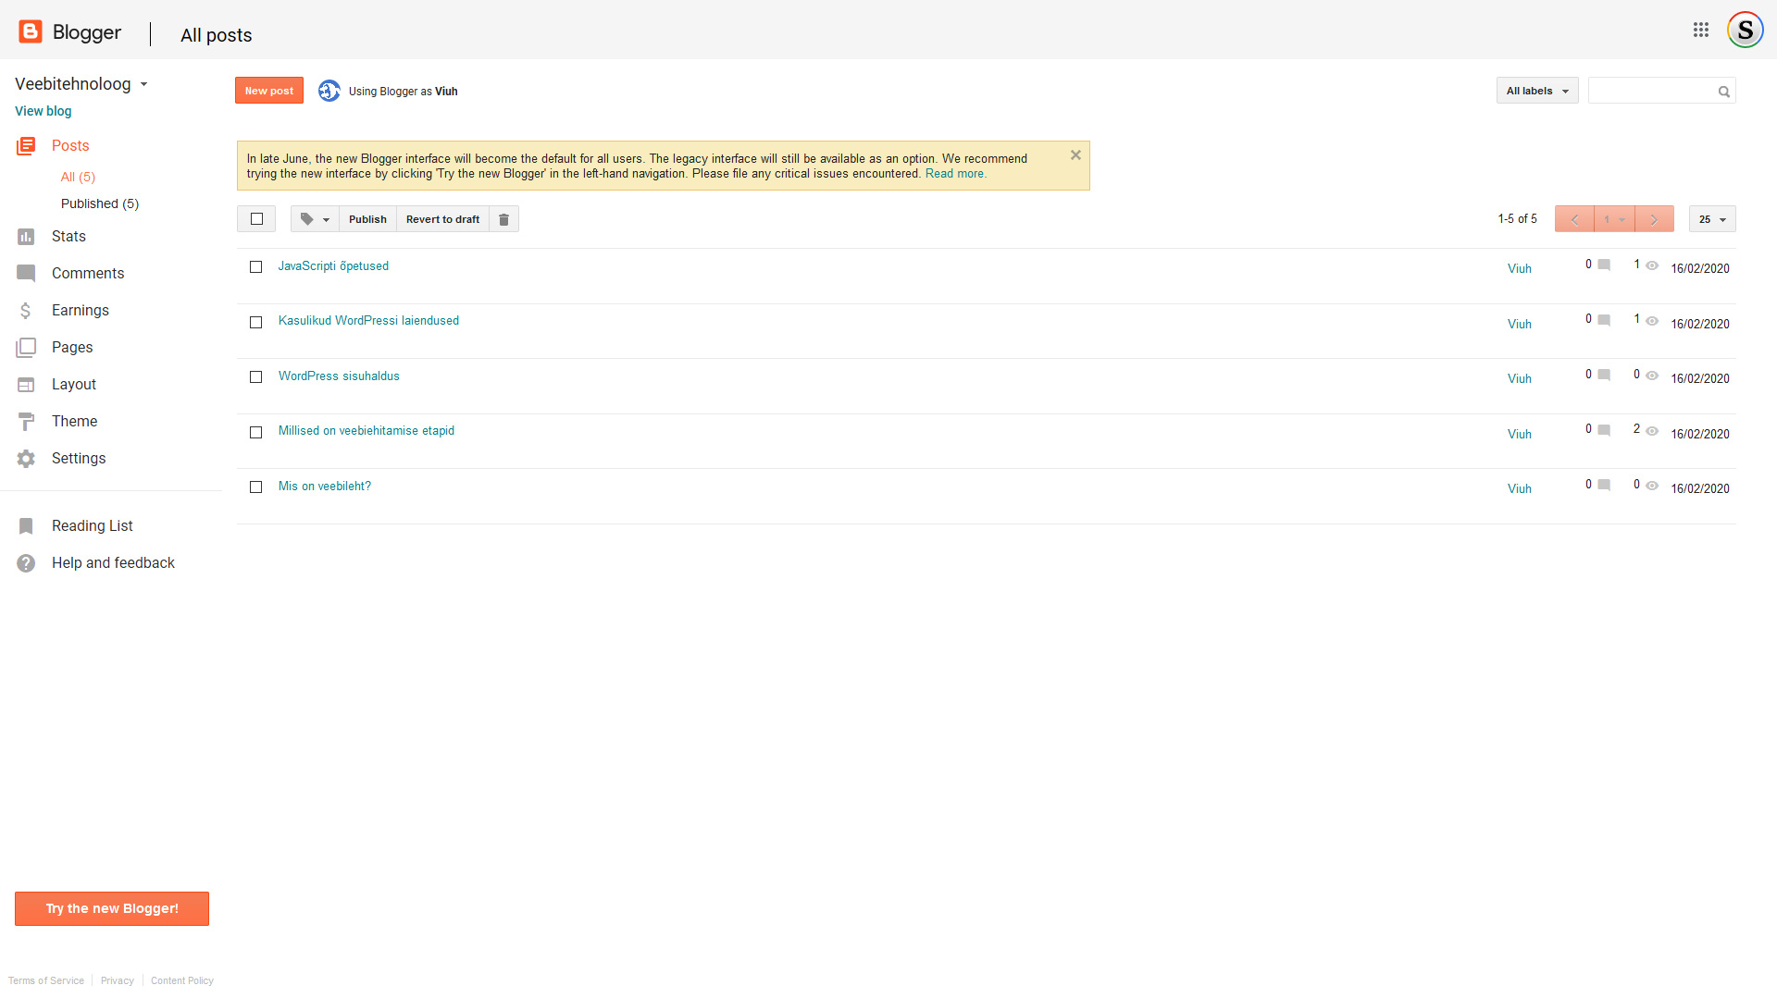
Task: Open the 25 posts-per-page dropdown
Action: tap(1711, 219)
